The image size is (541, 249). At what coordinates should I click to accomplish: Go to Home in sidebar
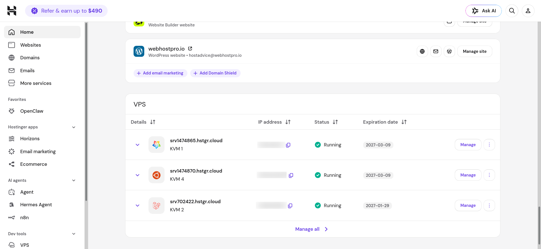(42, 32)
